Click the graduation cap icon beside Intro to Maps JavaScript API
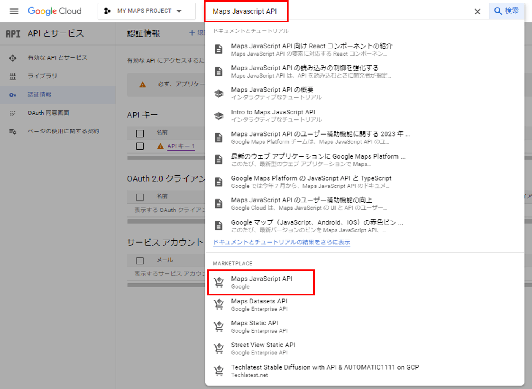 pyautogui.click(x=219, y=116)
